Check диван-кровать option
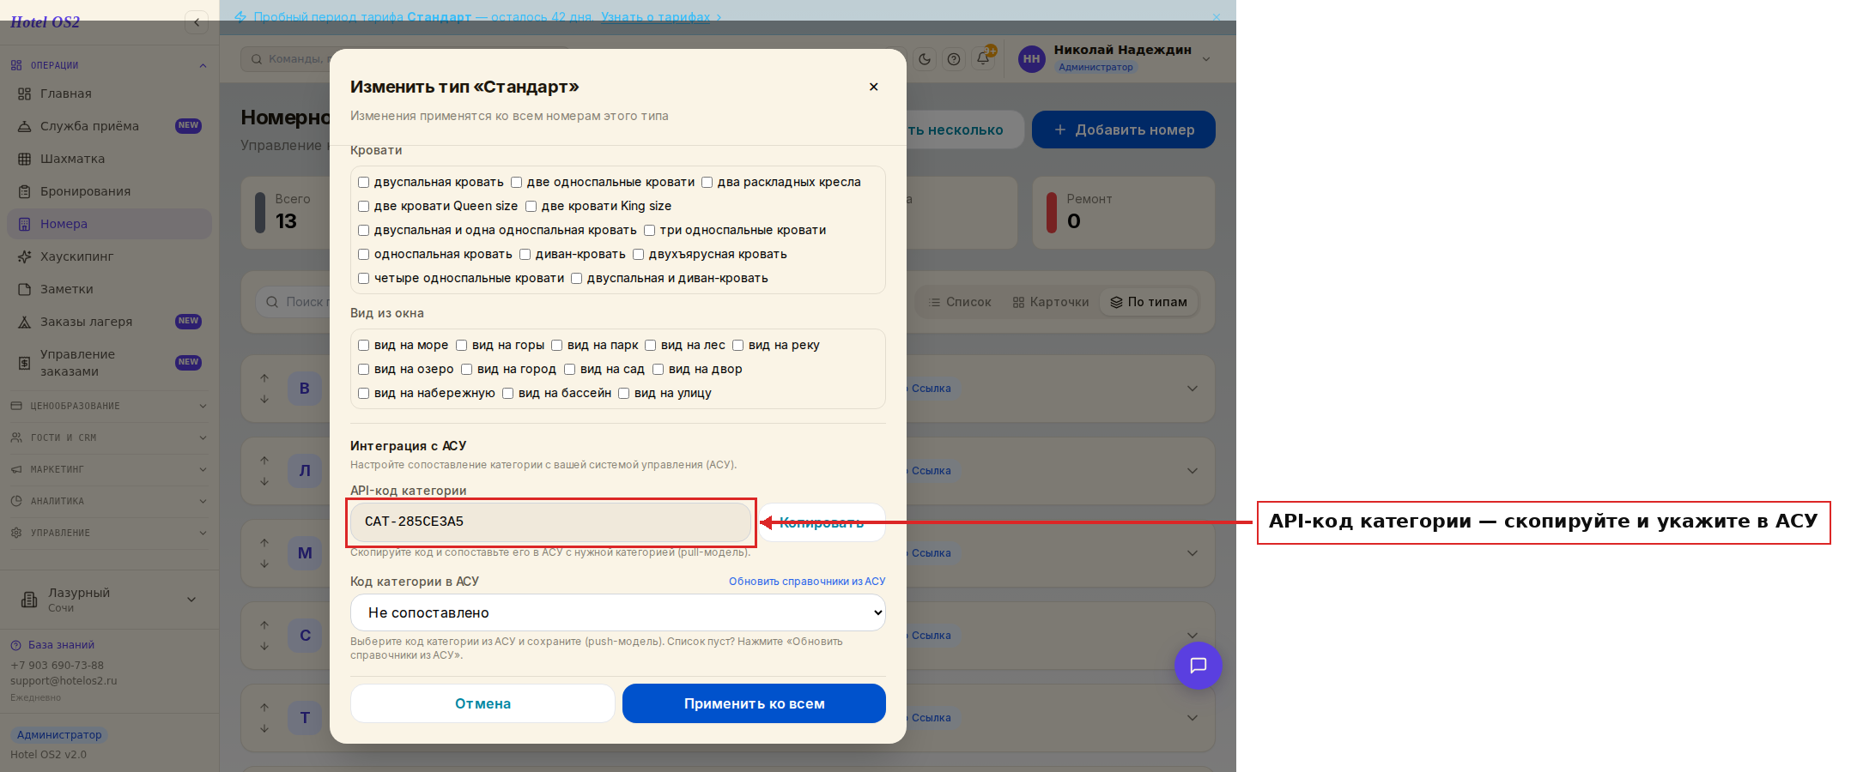This screenshot has height=772, width=1851. point(525,254)
